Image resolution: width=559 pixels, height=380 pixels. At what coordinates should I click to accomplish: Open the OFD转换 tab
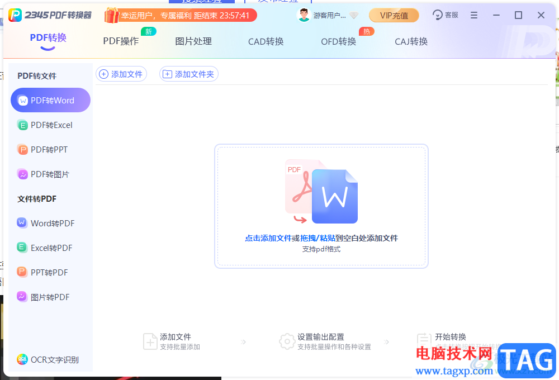[339, 42]
